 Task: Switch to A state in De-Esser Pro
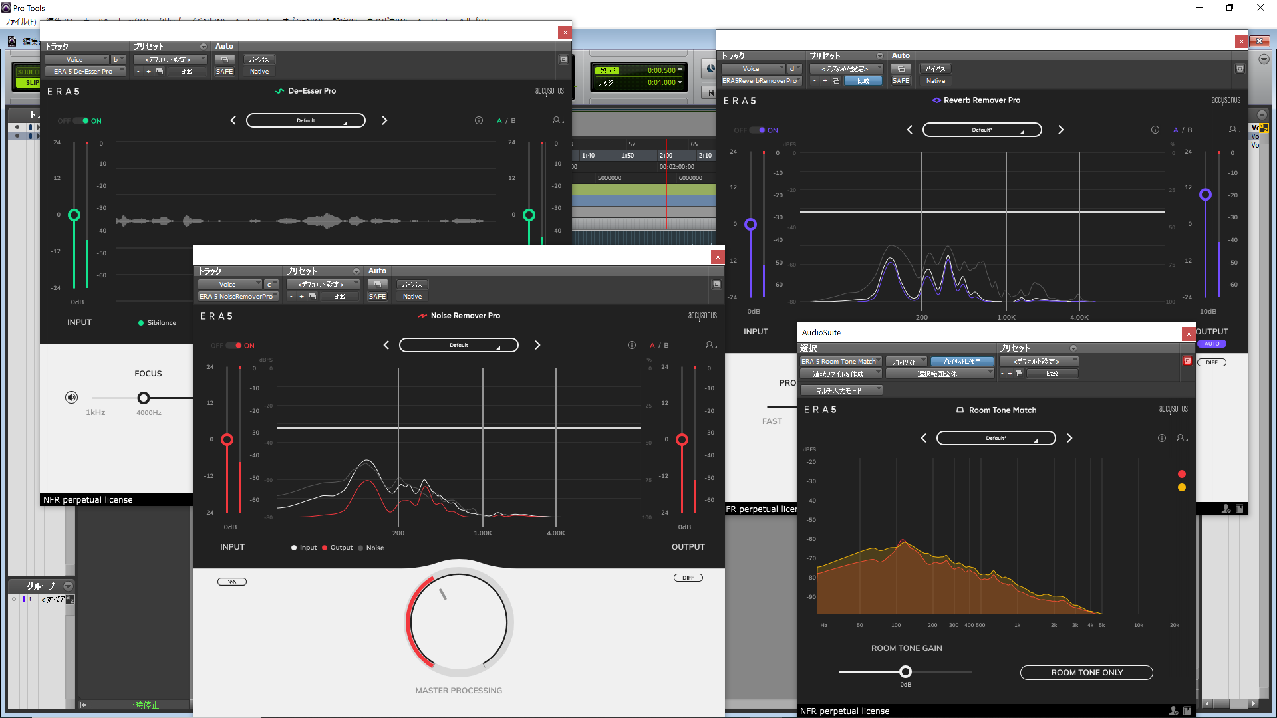pyautogui.click(x=499, y=120)
